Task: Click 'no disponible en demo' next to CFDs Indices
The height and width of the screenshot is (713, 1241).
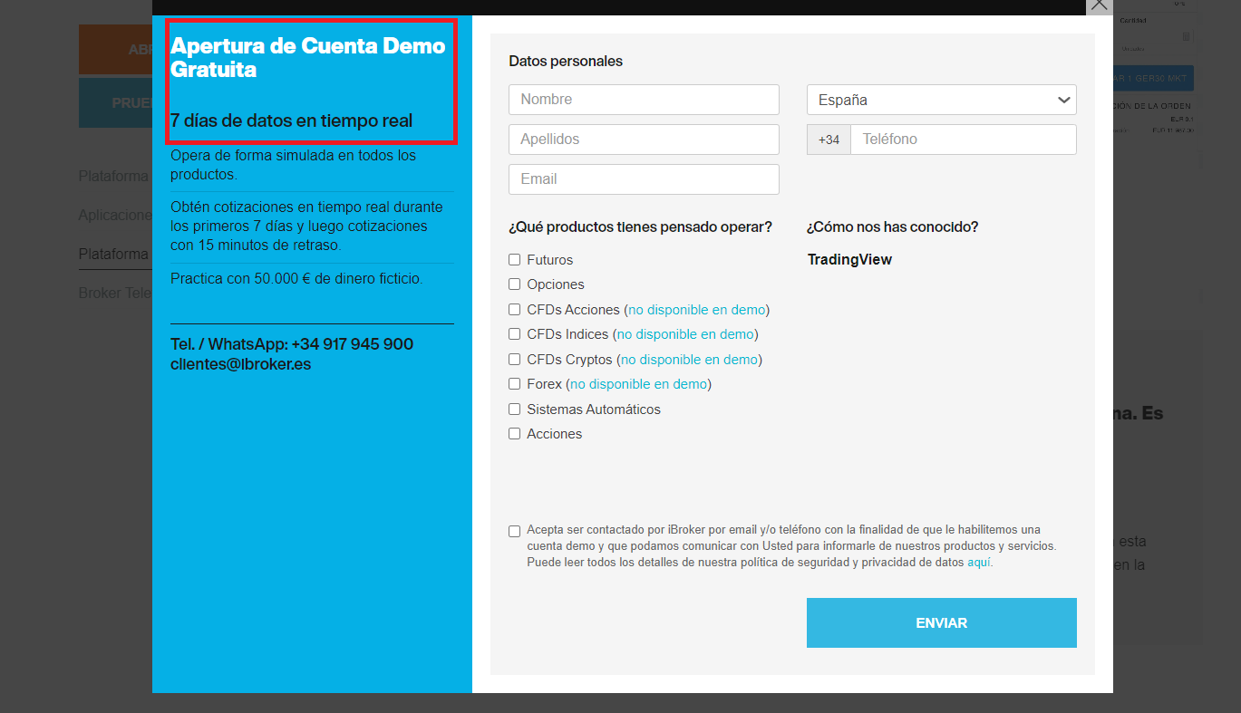Action: click(x=685, y=334)
